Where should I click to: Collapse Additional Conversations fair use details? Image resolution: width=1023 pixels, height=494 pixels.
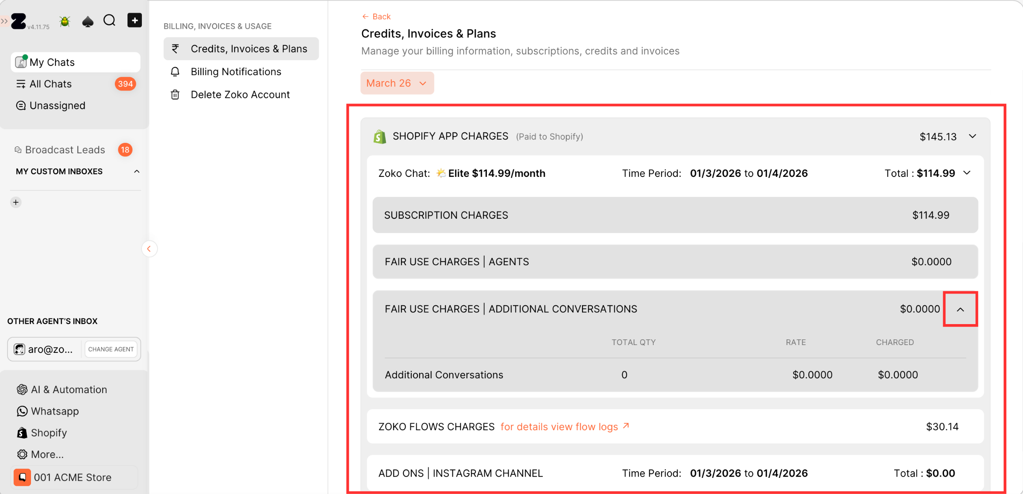tap(960, 309)
